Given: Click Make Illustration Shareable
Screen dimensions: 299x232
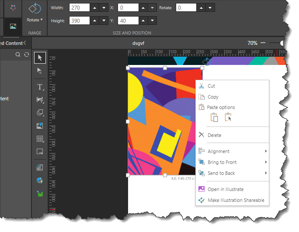Looking at the screenshot, I should click(x=236, y=200).
